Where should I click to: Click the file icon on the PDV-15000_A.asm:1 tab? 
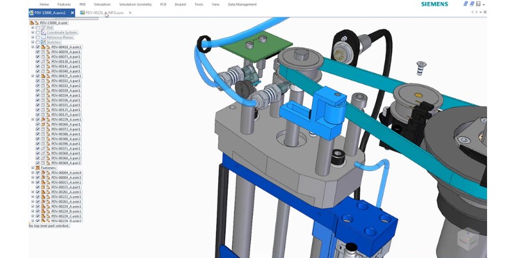click(x=32, y=13)
